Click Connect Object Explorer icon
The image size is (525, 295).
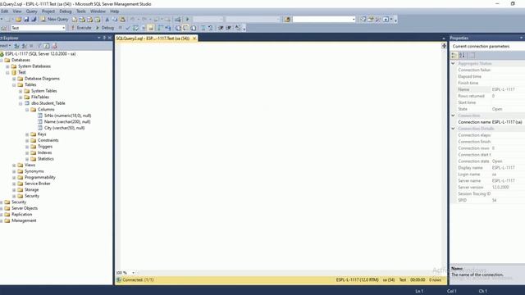[16, 46]
